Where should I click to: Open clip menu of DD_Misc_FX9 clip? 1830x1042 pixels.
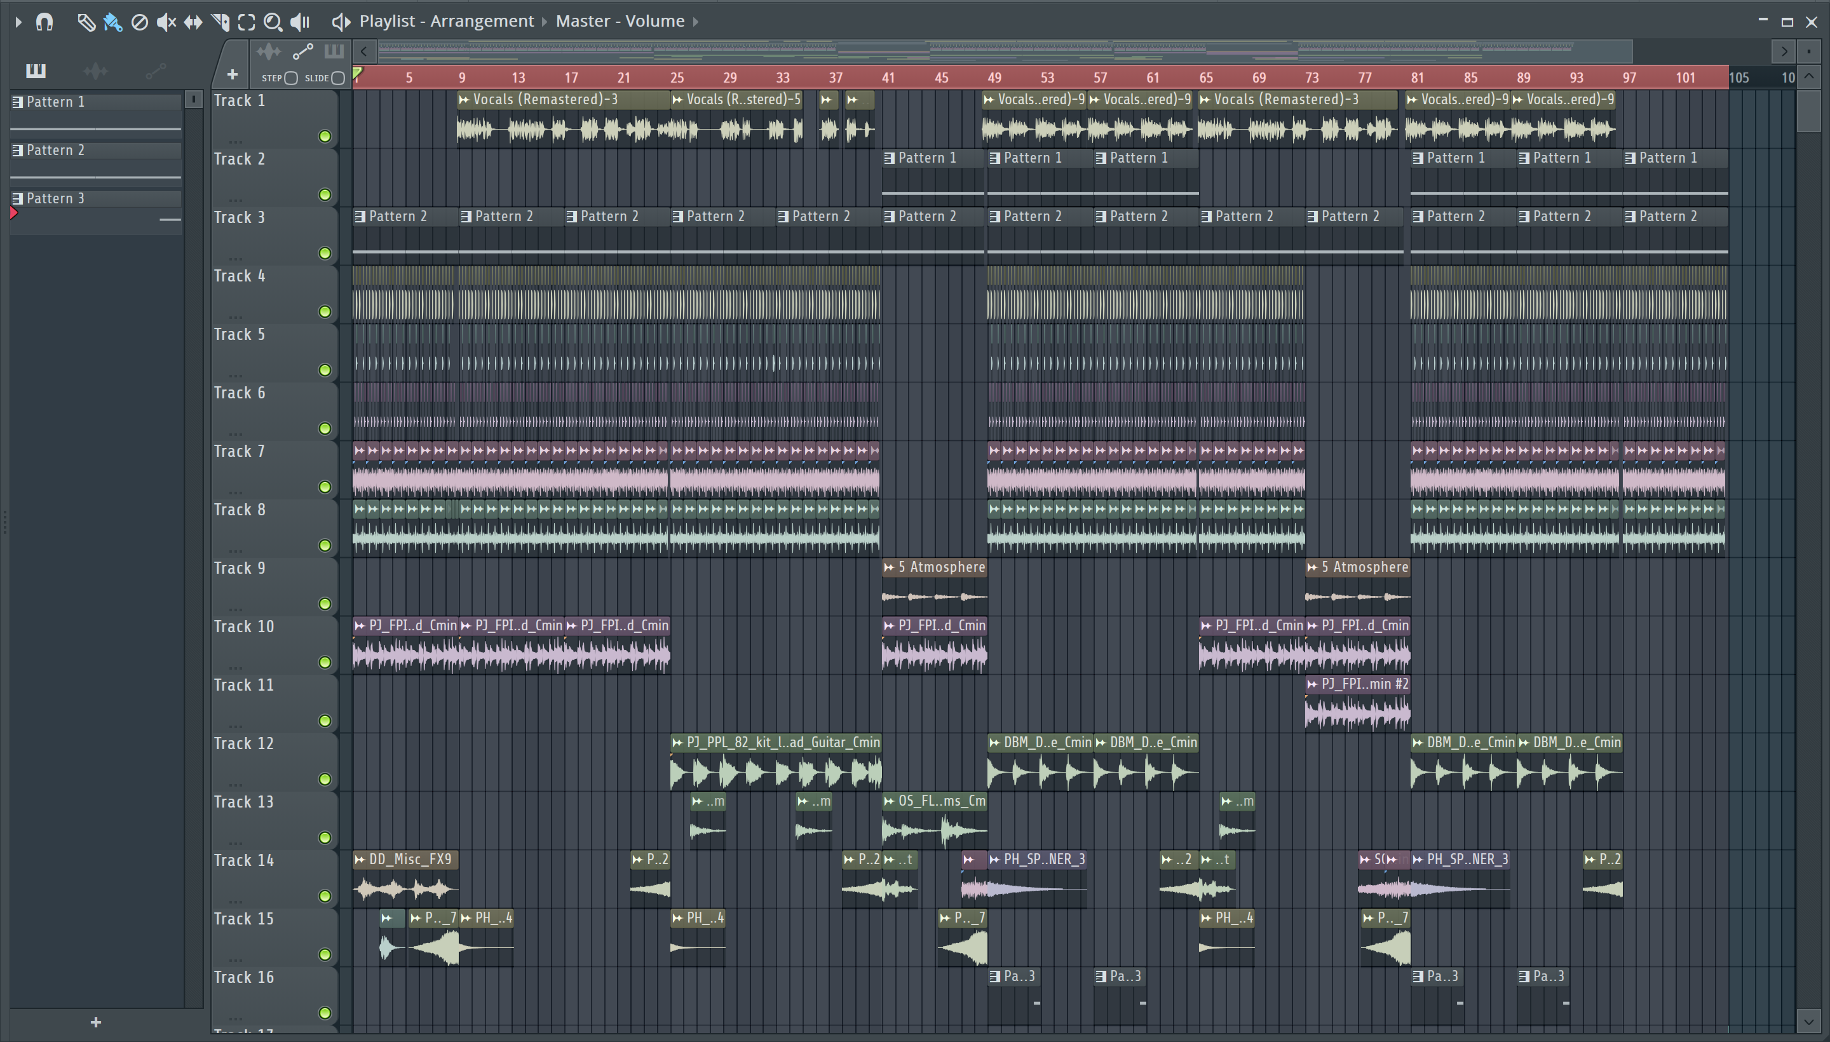click(x=360, y=860)
